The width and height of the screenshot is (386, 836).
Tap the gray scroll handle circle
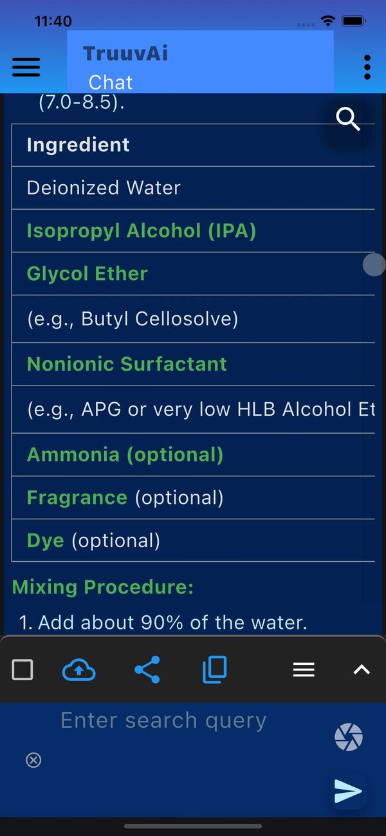(374, 265)
